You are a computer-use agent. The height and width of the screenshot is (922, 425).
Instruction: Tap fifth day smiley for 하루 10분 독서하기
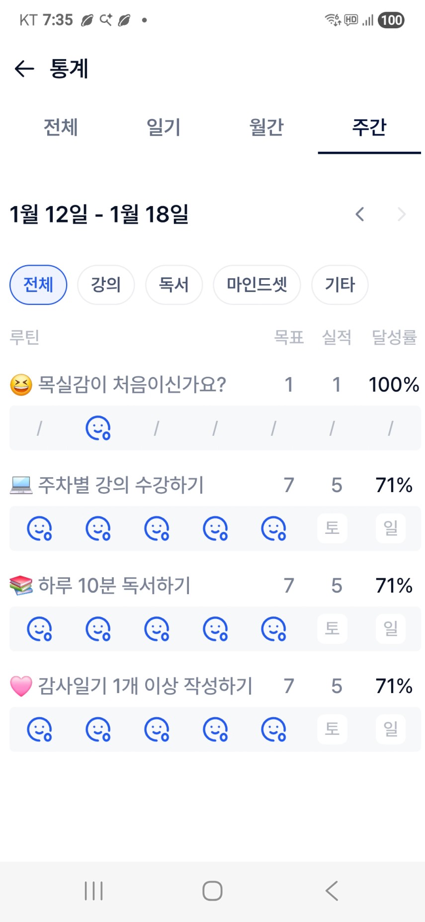(x=273, y=629)
